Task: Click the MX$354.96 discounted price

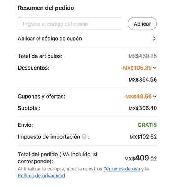Action: click(143, 80)
